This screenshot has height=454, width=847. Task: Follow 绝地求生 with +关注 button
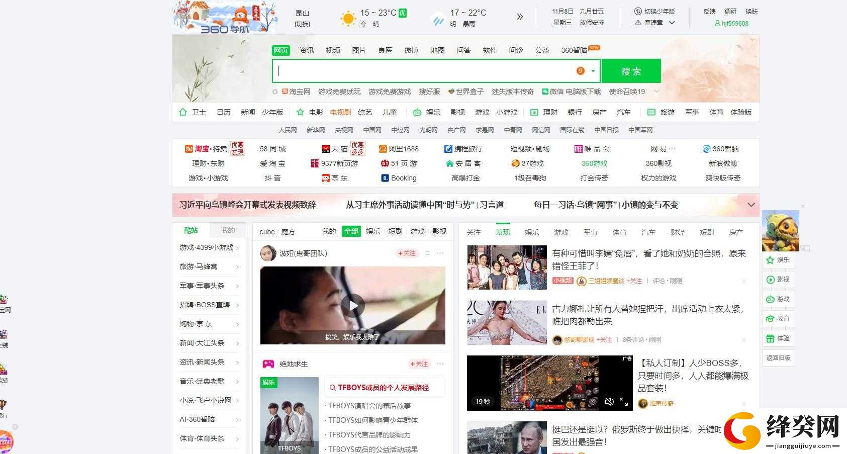(x=419, y=364)
